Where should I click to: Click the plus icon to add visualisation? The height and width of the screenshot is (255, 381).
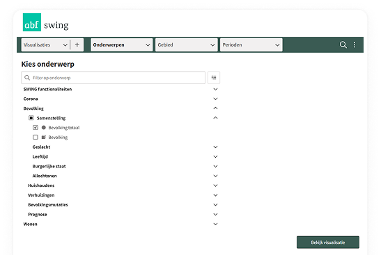(77, 45)
